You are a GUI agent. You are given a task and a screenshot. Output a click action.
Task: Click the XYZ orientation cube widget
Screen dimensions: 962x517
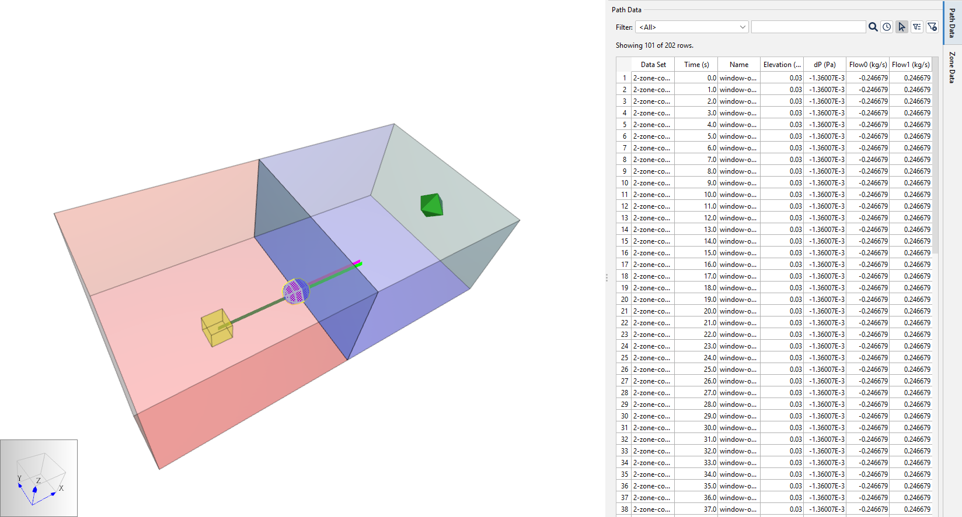tap(39, 478)
